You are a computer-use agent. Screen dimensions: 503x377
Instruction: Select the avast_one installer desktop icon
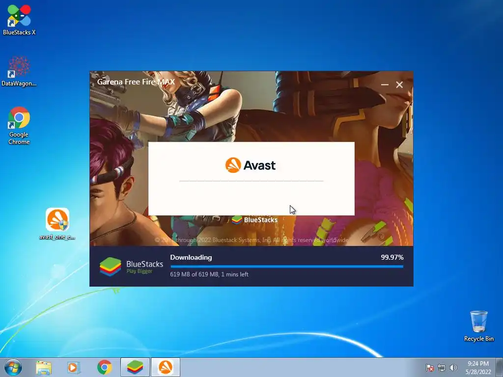tap(57, 224)
